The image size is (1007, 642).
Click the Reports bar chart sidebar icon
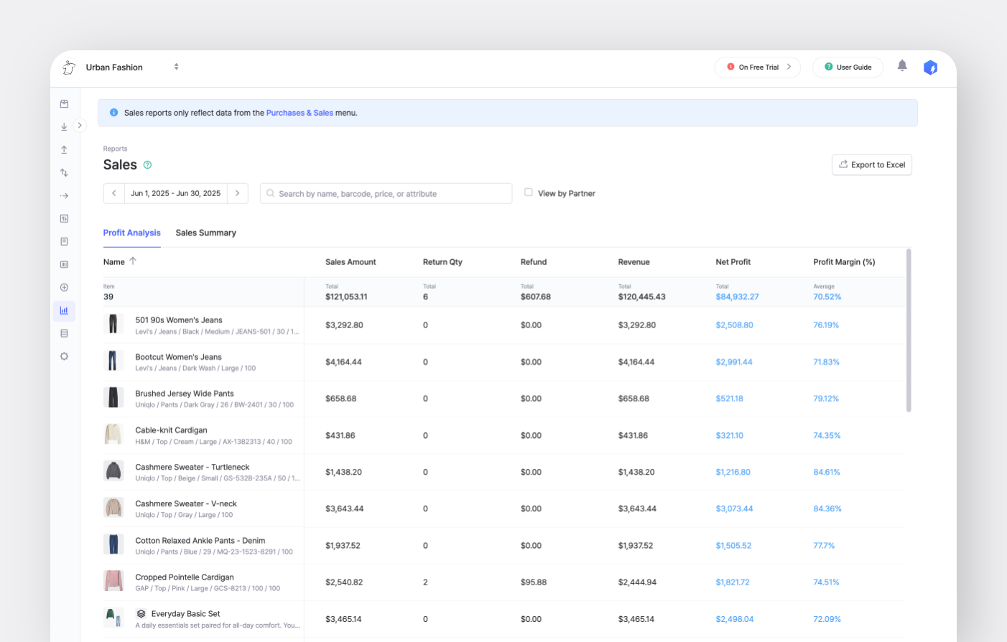64,310
